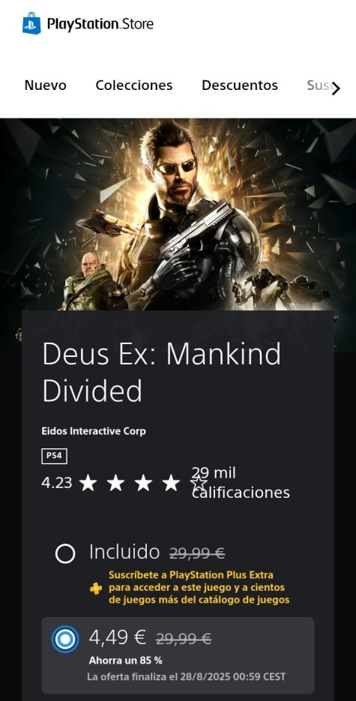356x701 pixels.
Task: Expand navigation with the right chevron arrow
Action: click(x=337, y=88)
